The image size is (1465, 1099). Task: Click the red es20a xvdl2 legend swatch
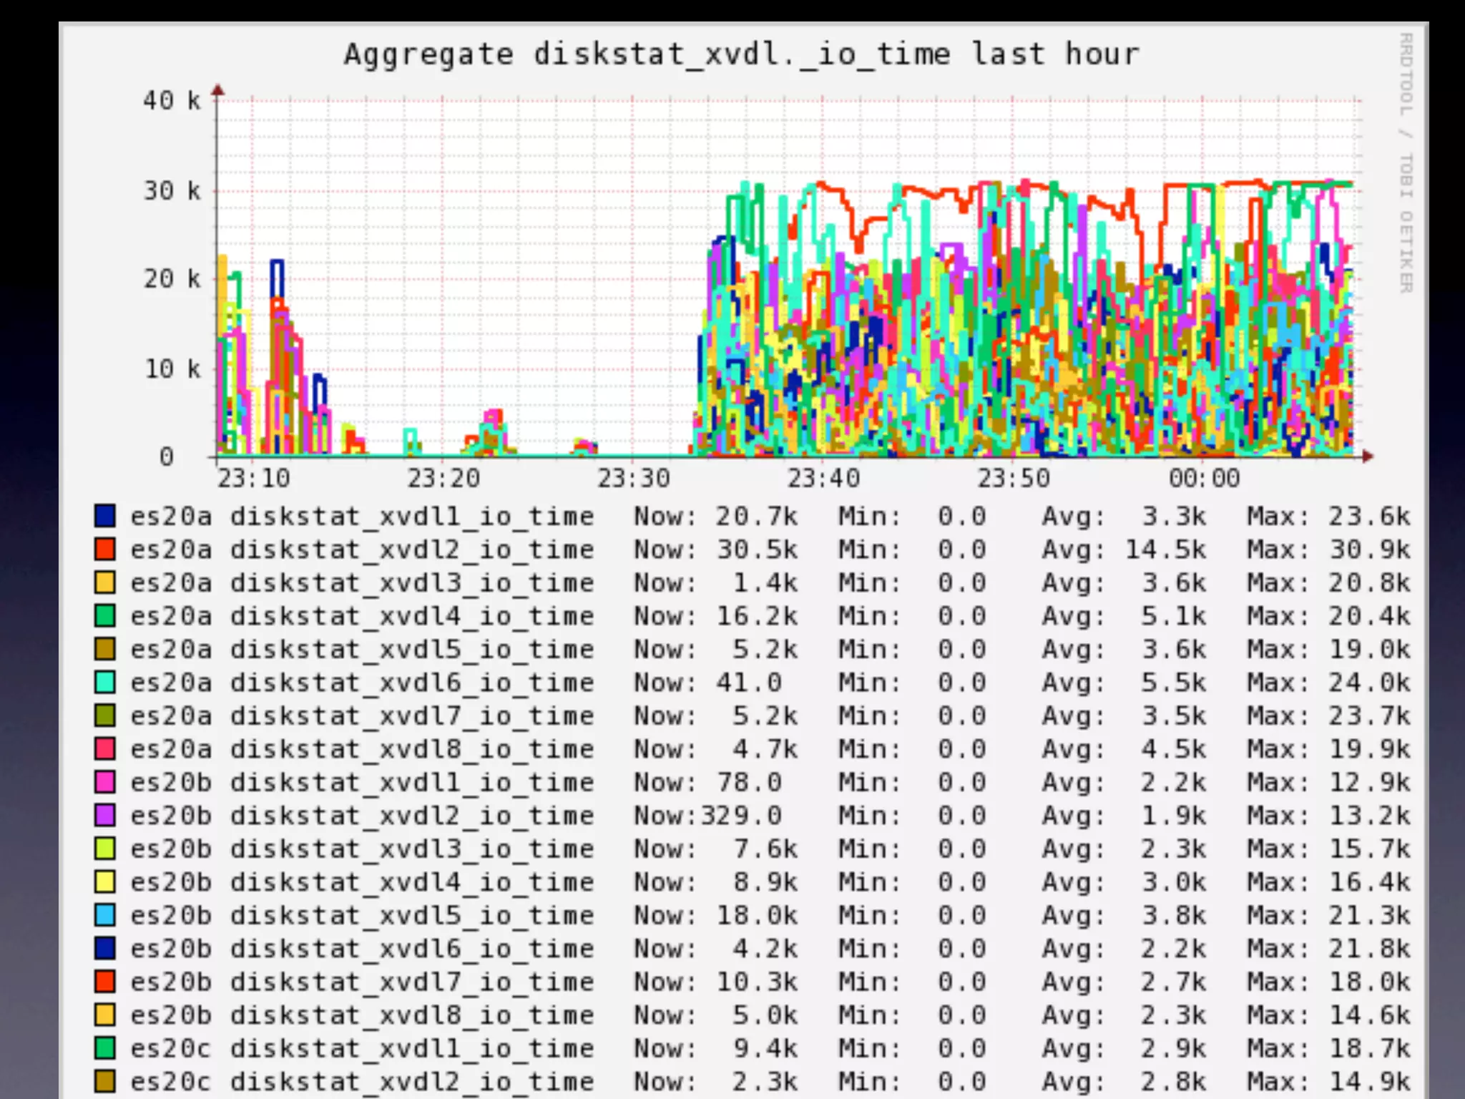tap(104, 549)
